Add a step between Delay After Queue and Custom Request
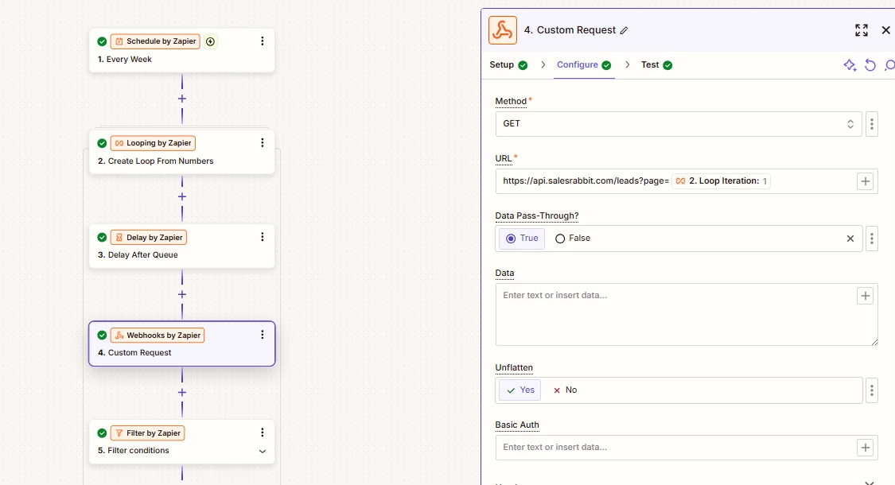 (x=182, y=294)
